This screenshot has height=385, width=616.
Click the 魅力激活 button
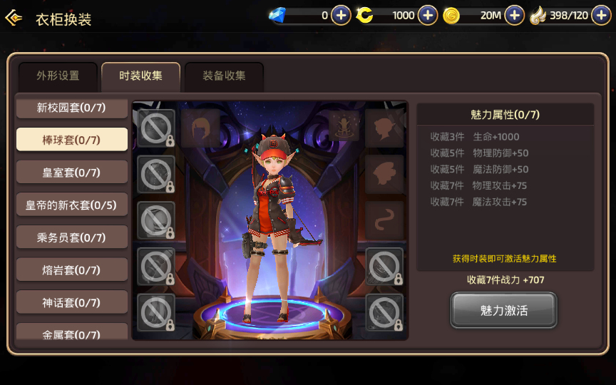503,310
